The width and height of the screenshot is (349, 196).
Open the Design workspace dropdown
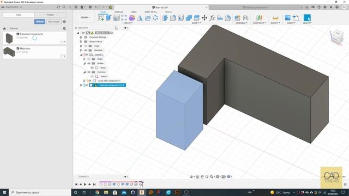point(85,17)
